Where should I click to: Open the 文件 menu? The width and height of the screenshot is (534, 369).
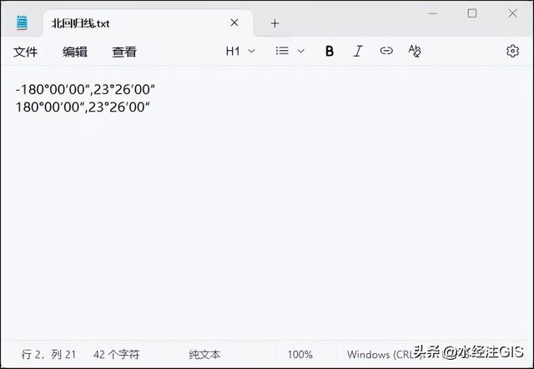(26, 52)
